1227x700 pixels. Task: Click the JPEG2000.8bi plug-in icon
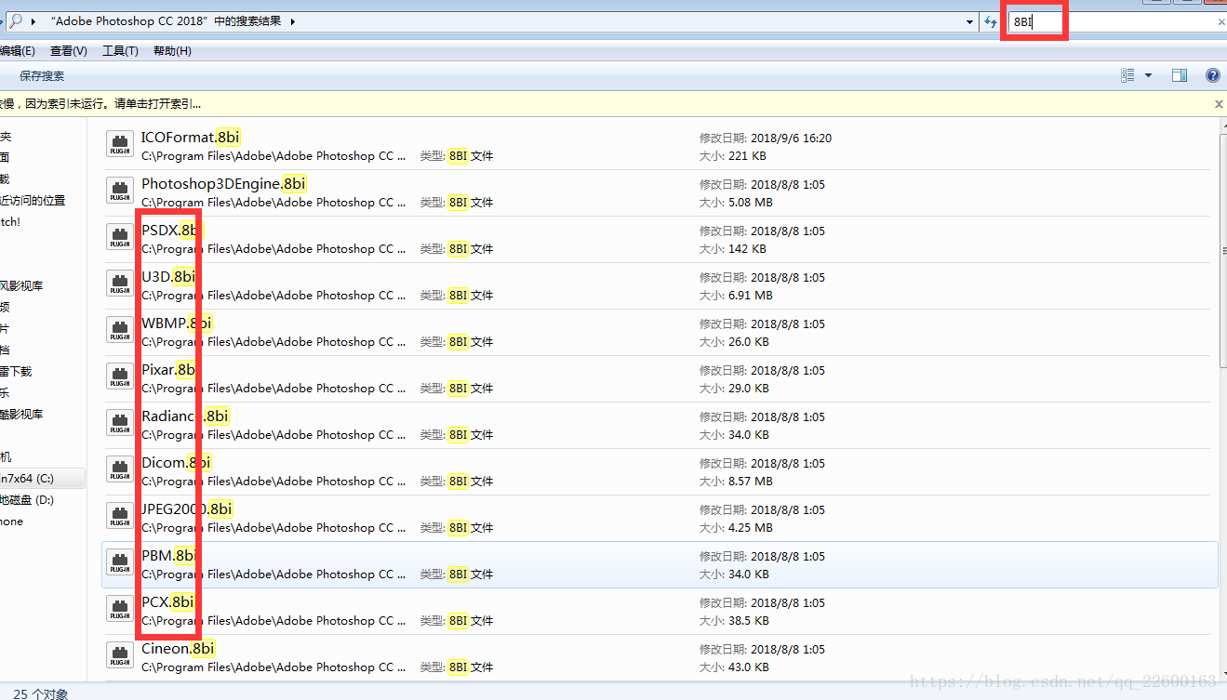pyautogui.click(x=120, y=518)
